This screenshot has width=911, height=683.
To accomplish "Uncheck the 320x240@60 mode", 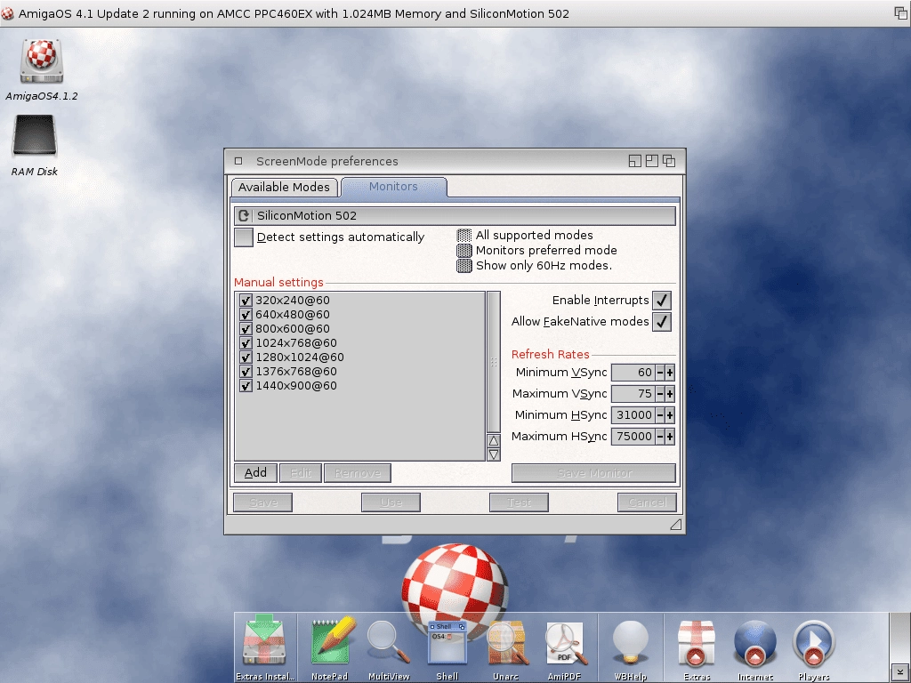I will [246, 301].
